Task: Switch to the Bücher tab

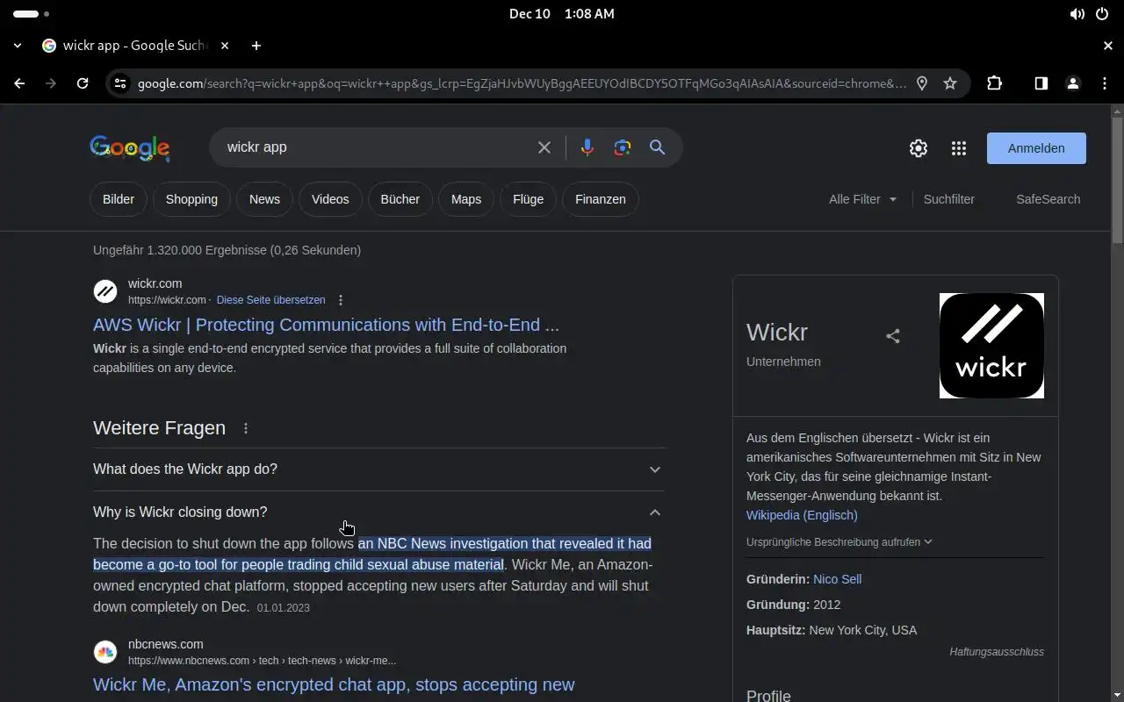Action: [x=400, y=199]
